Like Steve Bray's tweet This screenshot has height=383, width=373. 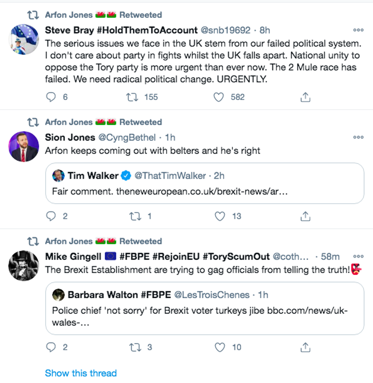tap(218, 97)
